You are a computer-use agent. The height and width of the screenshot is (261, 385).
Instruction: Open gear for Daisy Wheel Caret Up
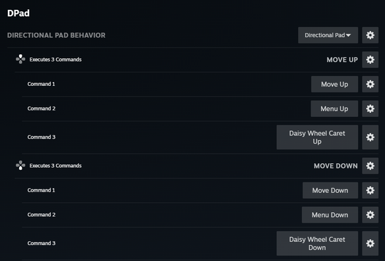click(x=370, y=137)
